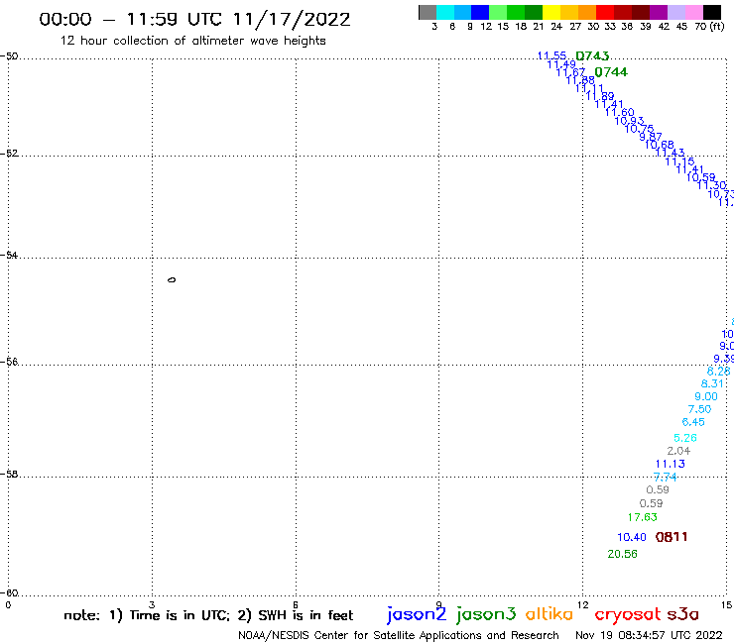Click the 11.13 wave height value

click(x=670, y=464)
